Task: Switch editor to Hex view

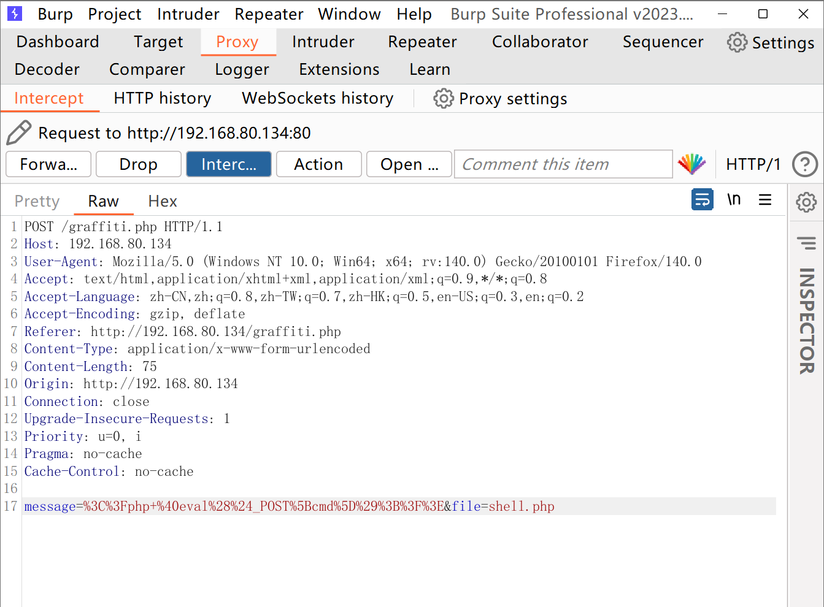Action: (163, 201)
